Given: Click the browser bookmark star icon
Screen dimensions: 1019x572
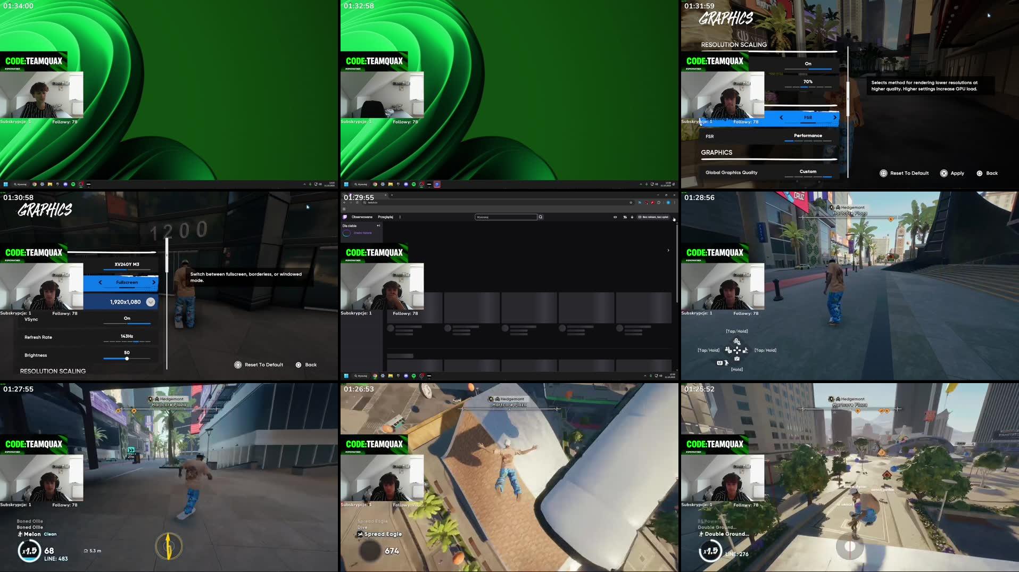Looking at the screenshot, I should pos(631,203).
